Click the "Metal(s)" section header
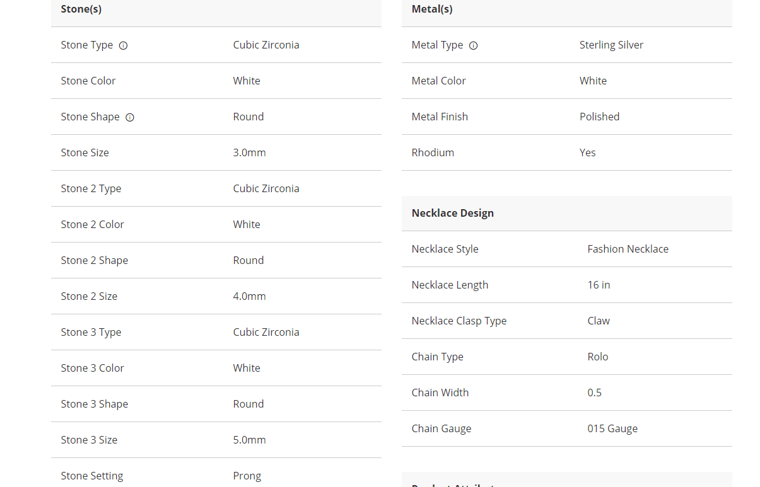This screenshot has height=487, width=760. tap(432, 9)
